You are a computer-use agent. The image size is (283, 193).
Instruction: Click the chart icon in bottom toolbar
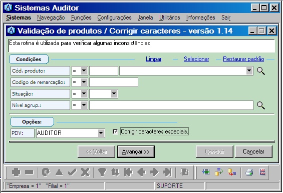click(262, 172)
